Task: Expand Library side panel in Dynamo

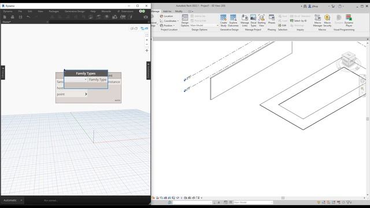Action: (x=3, y=73)
